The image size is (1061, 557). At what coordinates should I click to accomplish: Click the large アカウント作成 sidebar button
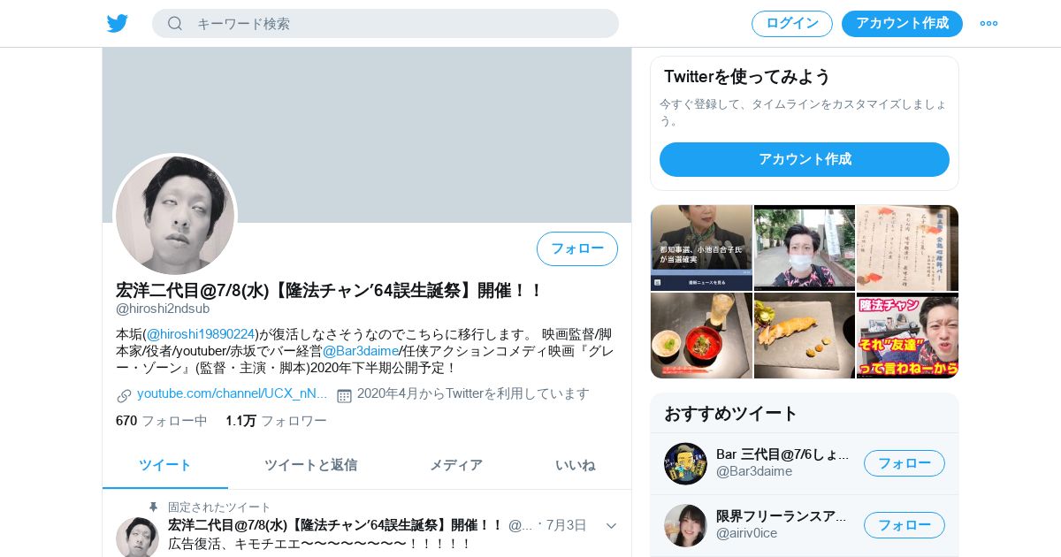[x=805, y=160]
